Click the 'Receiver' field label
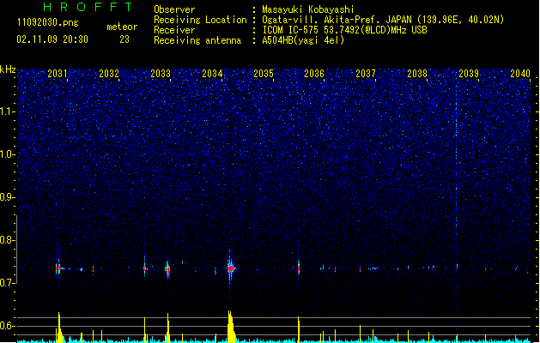The height and width of the screenshot is (343, 540). click(174, 30)
